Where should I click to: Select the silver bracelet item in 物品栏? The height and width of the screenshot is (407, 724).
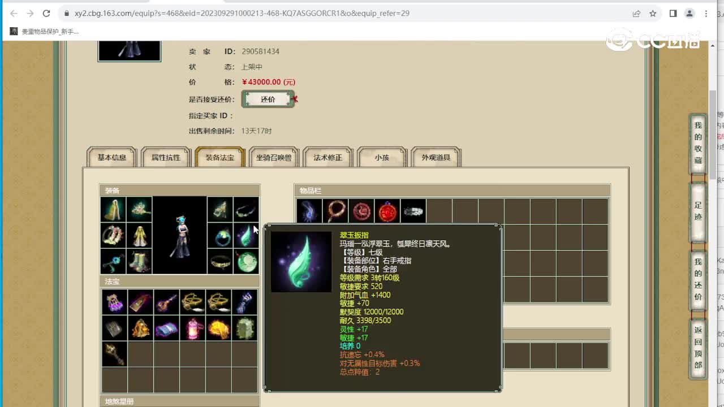pyautogui.click(x=413, y=211)
